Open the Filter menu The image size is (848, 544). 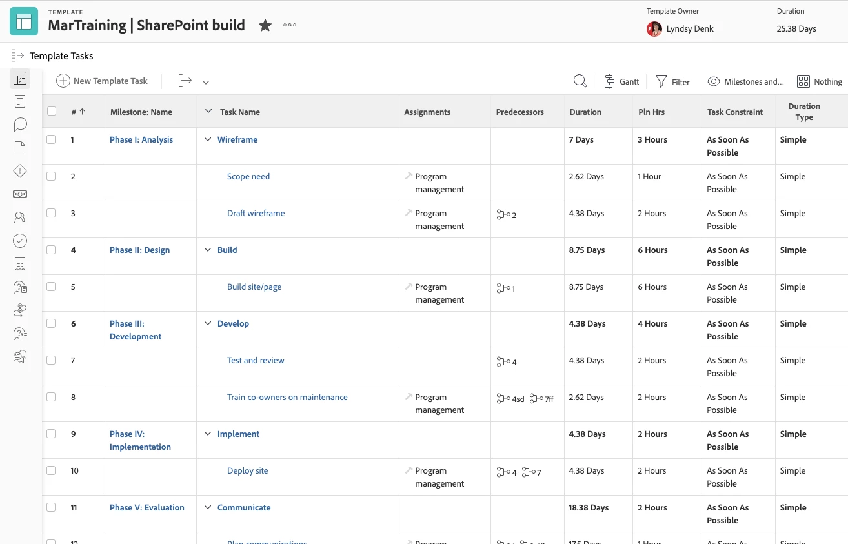tap(672, 81)
